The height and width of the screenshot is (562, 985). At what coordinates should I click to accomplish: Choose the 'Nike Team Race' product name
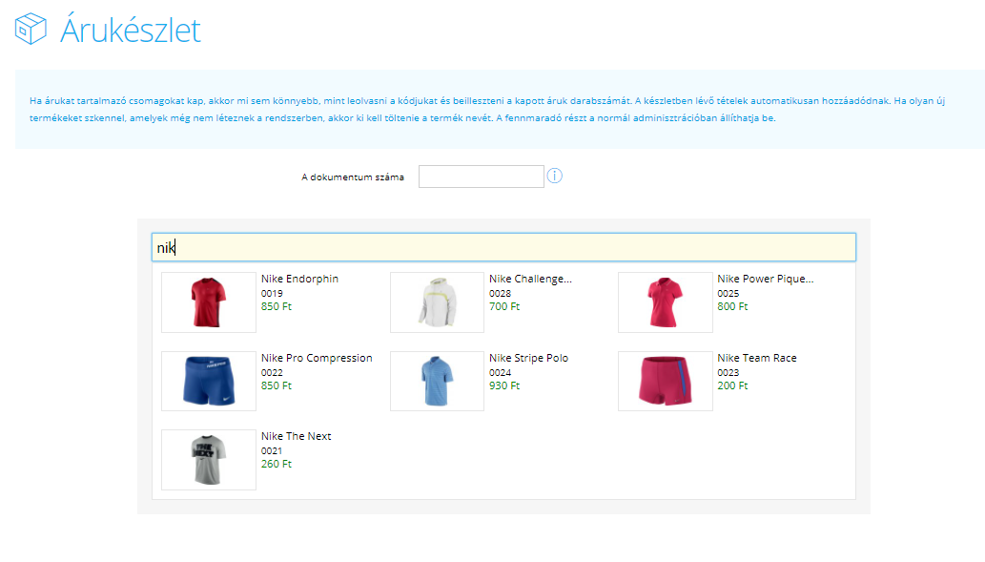click(757, 358)
